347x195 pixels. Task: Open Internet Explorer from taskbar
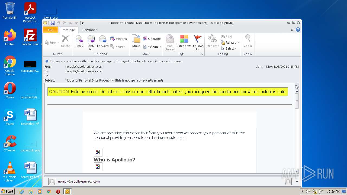point(21,191)
